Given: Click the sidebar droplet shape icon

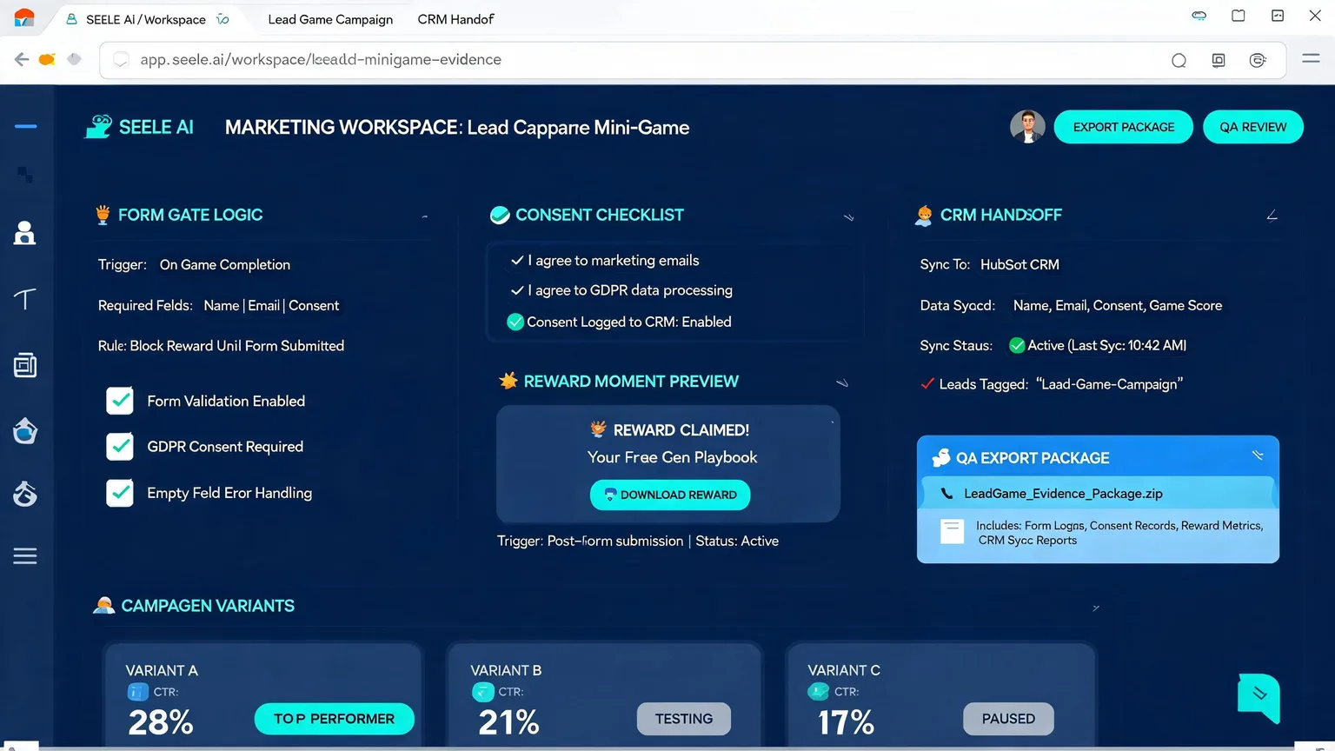Looking at the screenshot, I should click(x=25, y=430).
